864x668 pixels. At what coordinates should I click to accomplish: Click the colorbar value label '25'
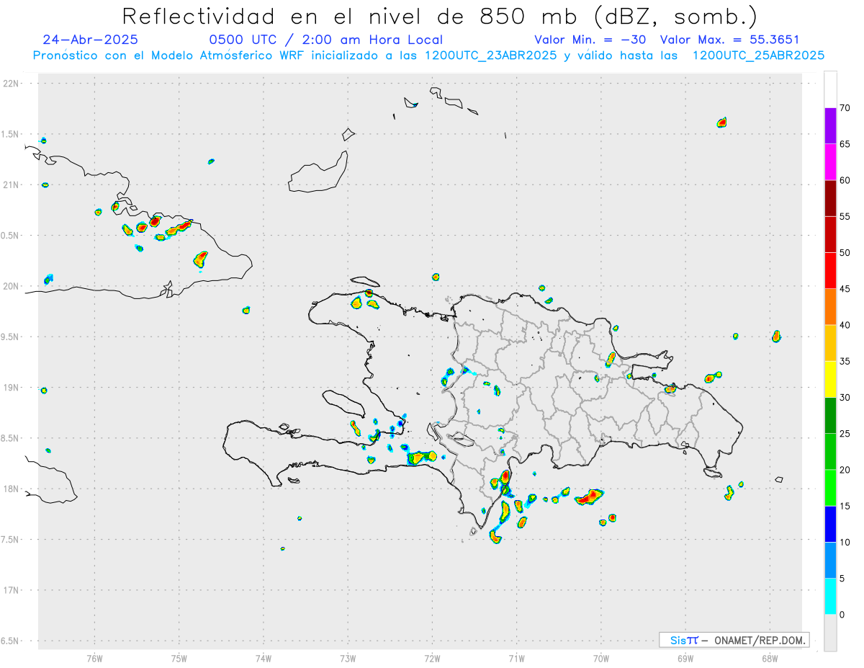click(845, 434)
